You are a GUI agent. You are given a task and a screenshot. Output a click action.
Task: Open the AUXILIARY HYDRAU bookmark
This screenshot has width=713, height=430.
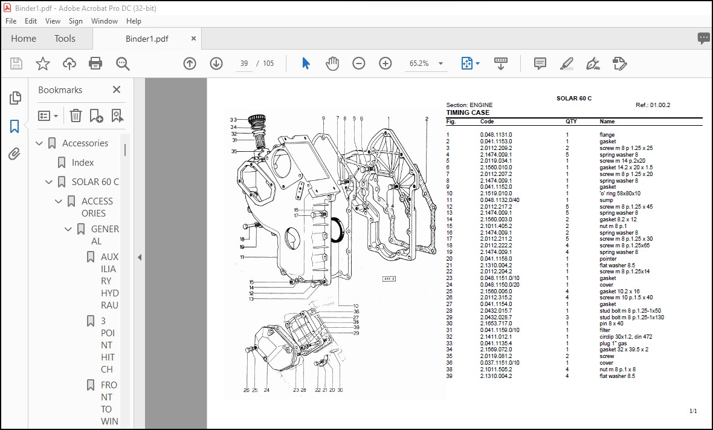(109, 281)
